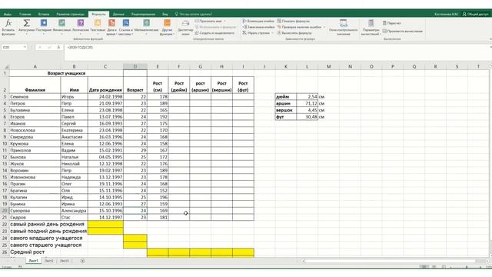
Task: Expand the AutoSum dropdown arrow
Action: (26, 34)
